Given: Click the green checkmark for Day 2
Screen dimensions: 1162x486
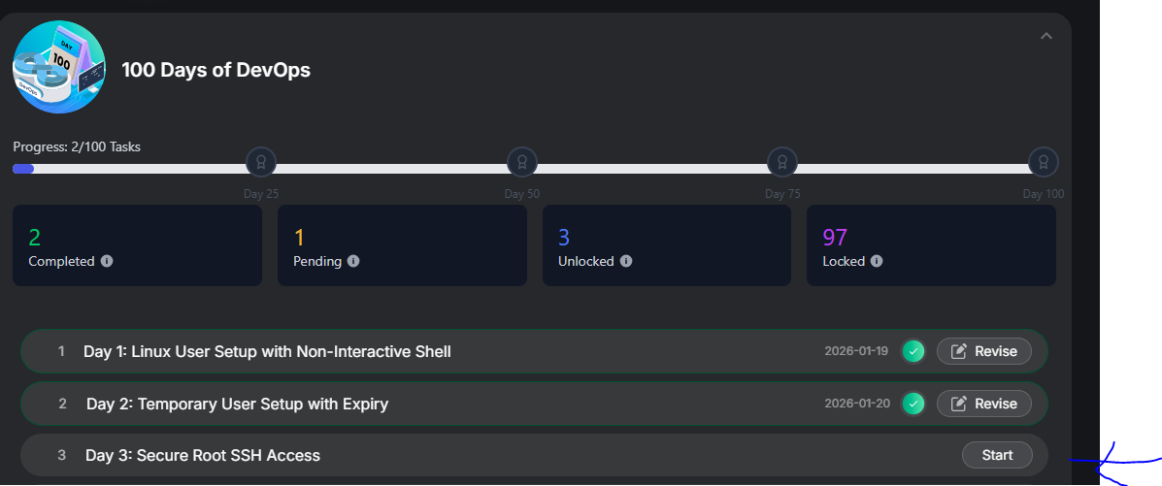Looking at the screenshot, I should [913, 404].
